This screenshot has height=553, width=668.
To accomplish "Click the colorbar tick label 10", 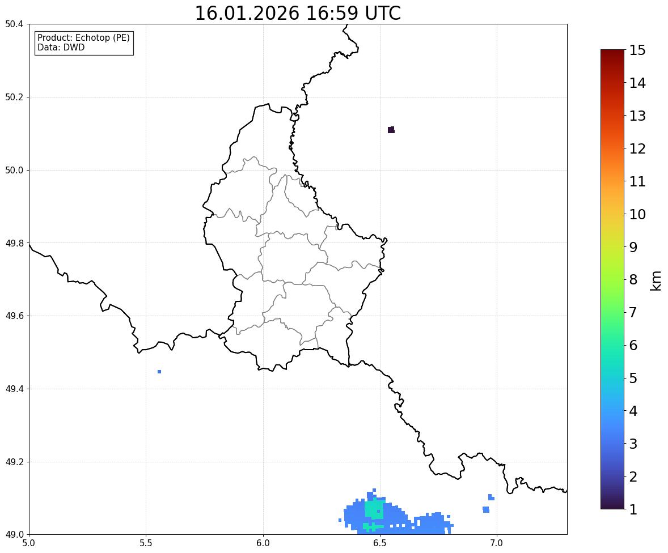I will (x=637, y=214).
